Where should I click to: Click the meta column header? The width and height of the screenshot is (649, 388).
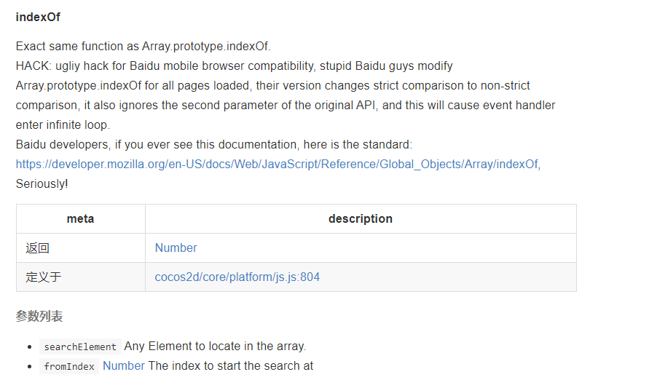click(80, 219)
